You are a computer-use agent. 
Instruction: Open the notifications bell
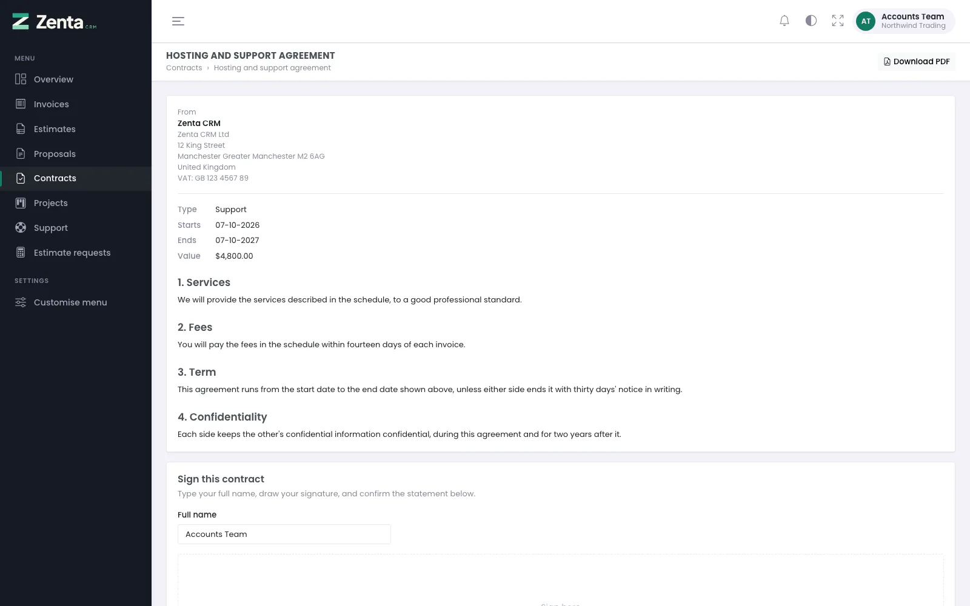click(x=784, y=21)
